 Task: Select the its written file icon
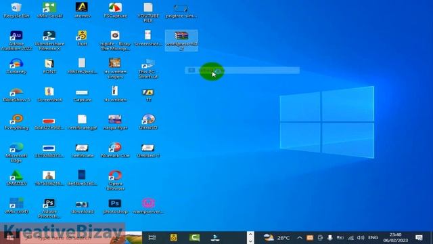point(115,94)
